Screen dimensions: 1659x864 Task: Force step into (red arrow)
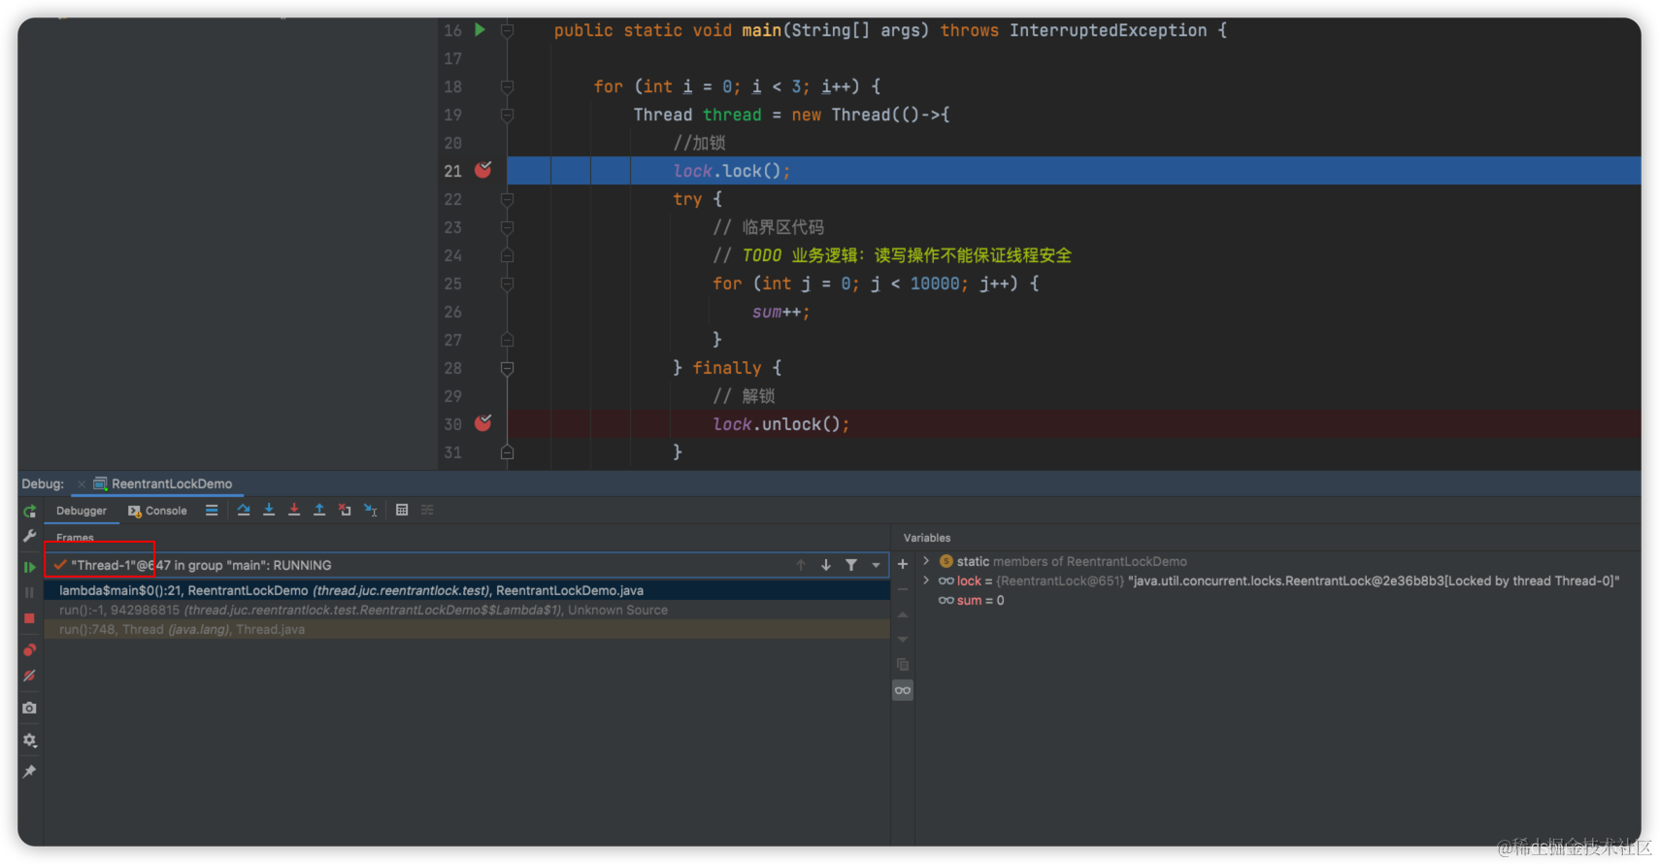click(x=294, y=511)
